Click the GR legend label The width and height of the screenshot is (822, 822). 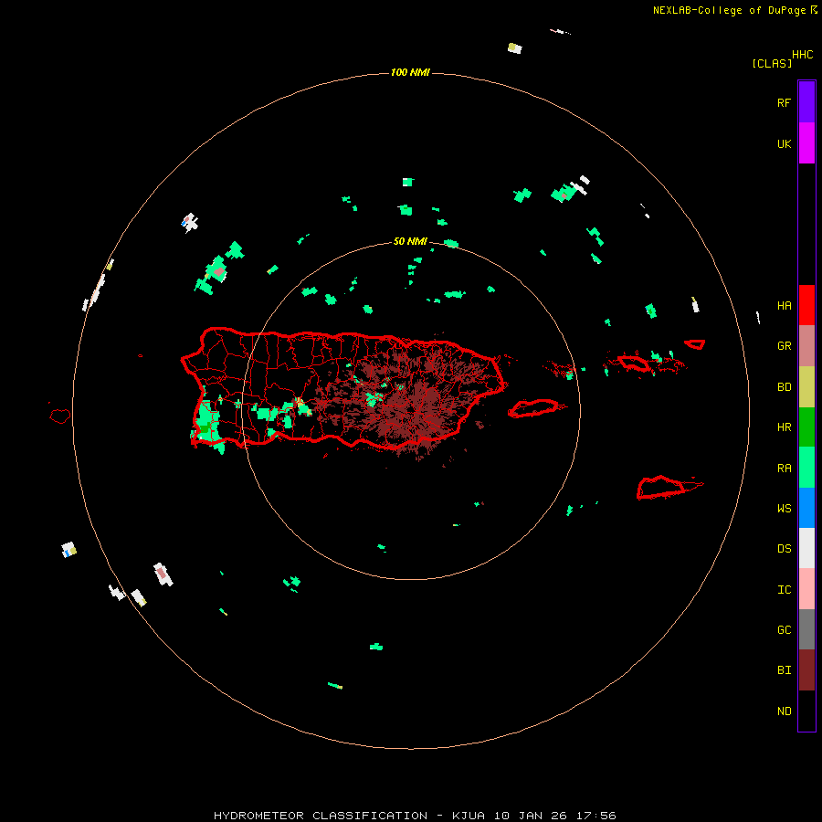[784, 346]
